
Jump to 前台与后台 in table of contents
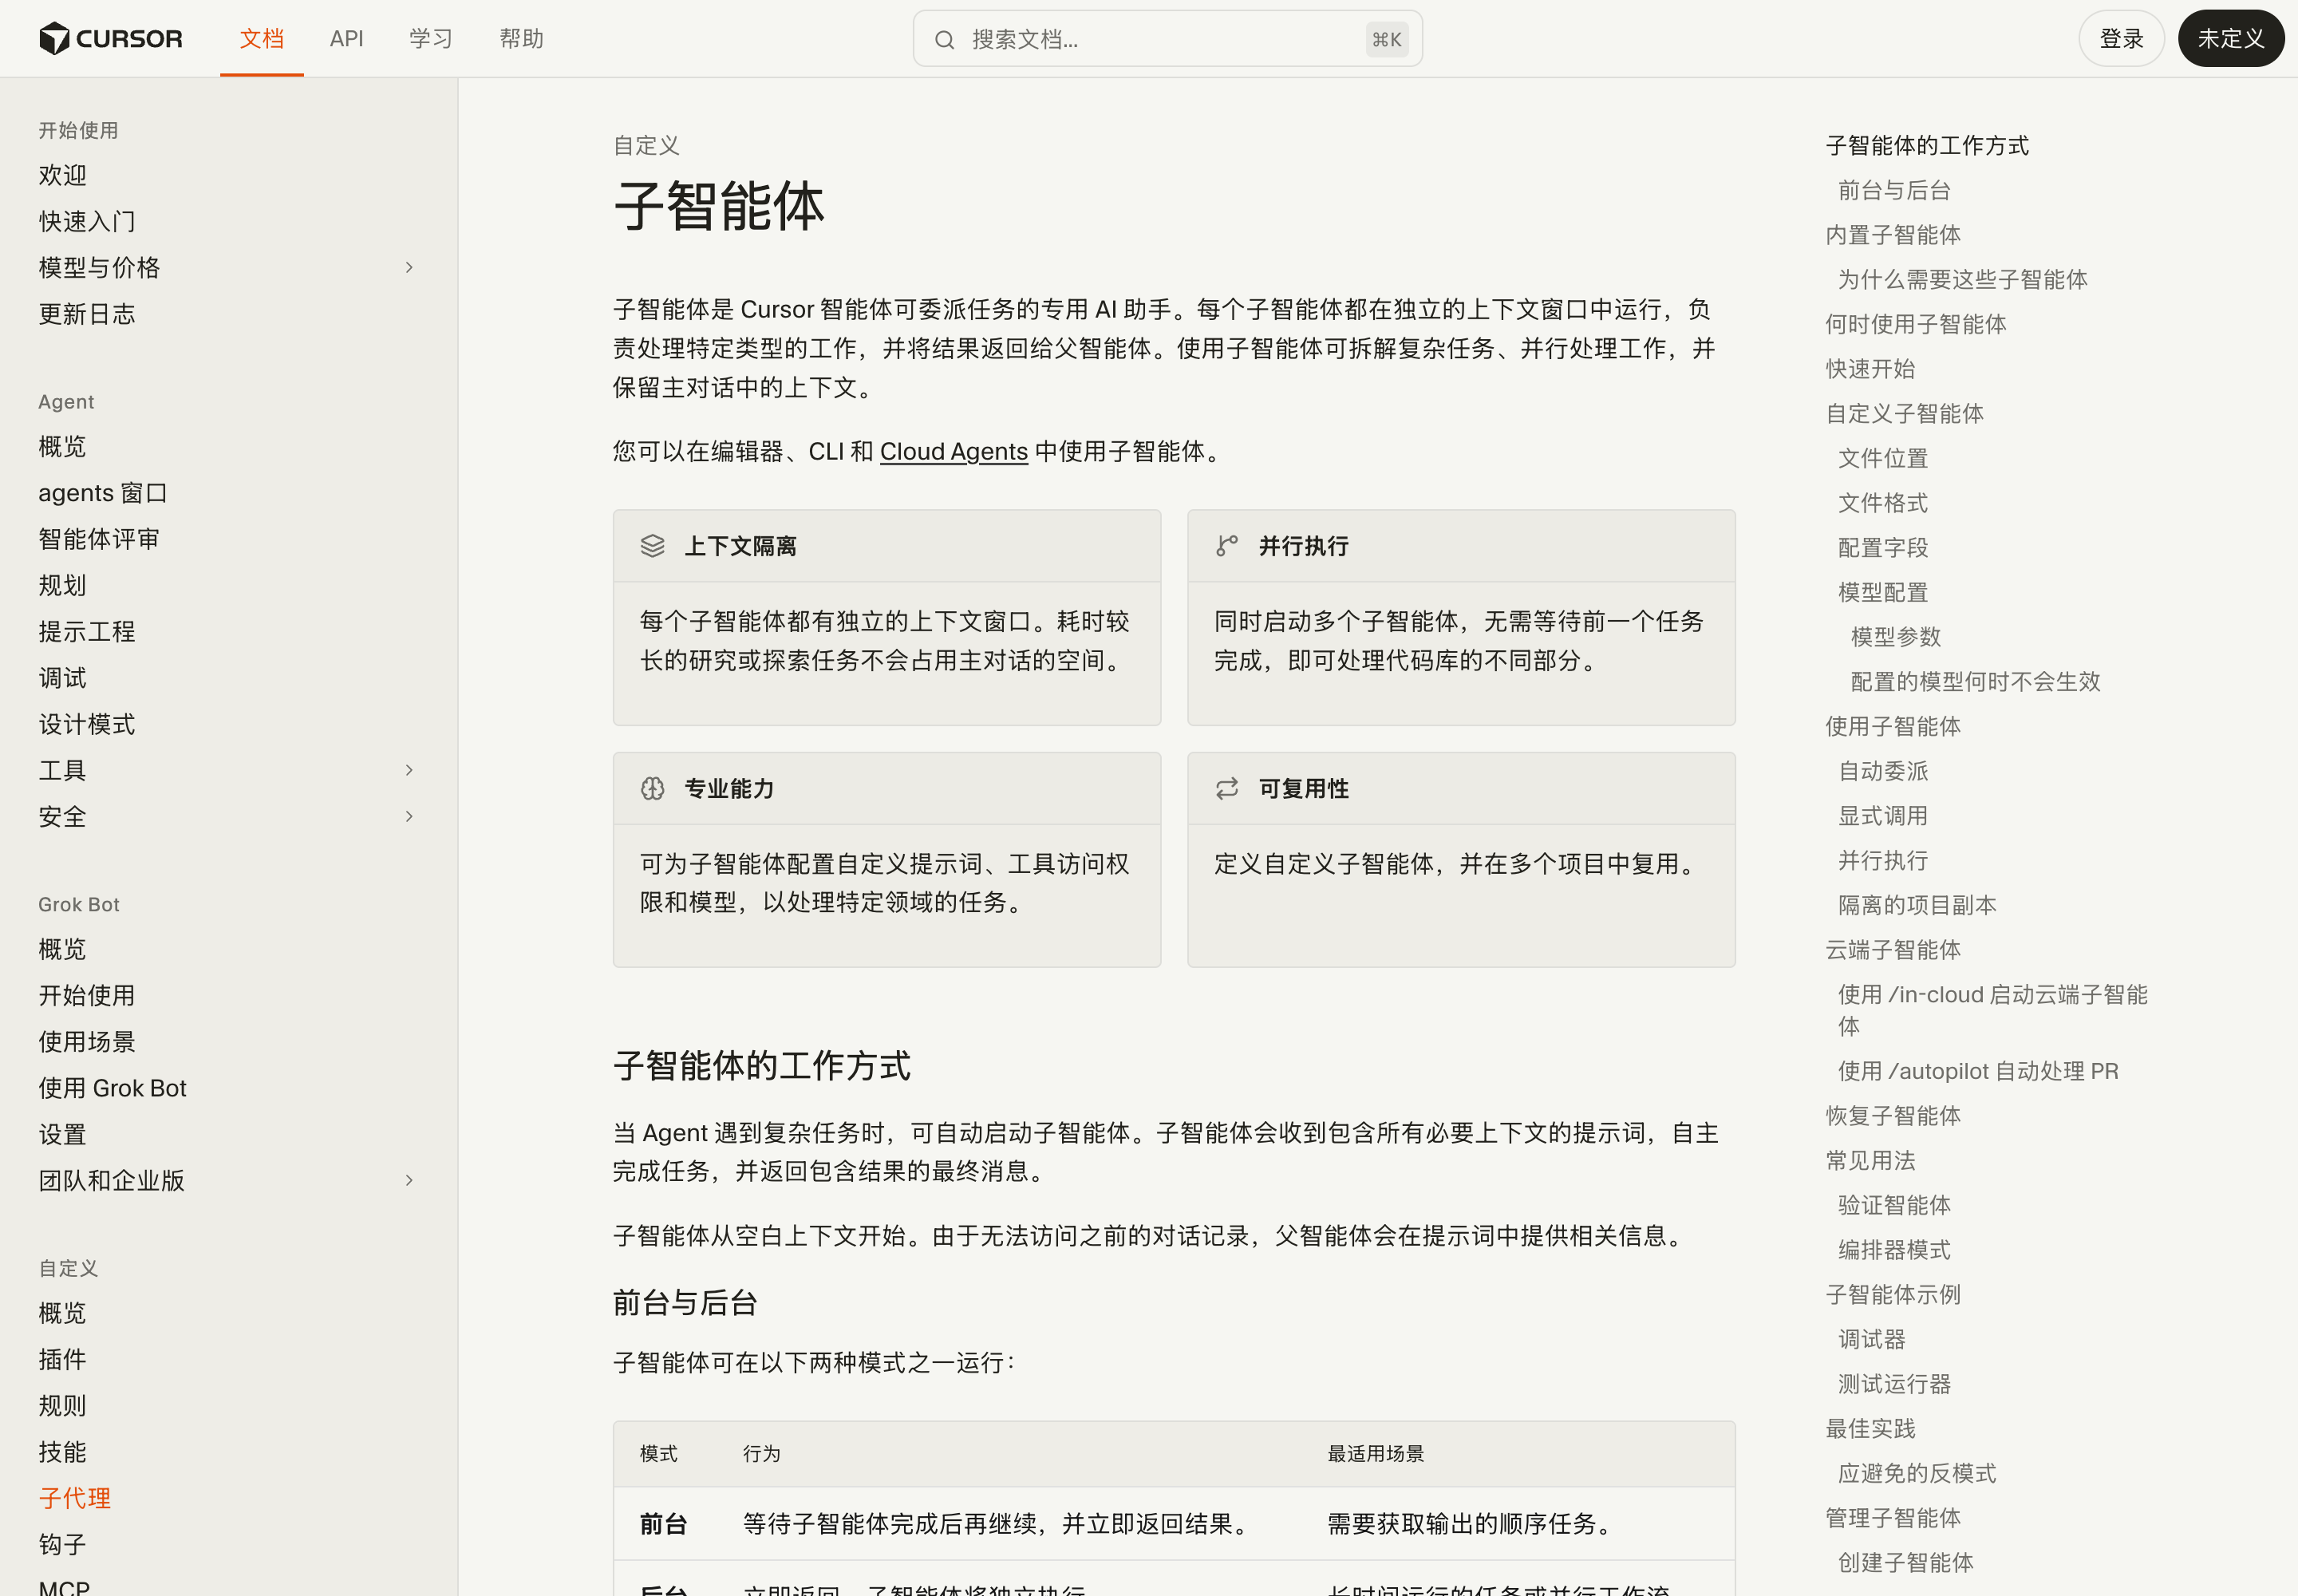click(x=1894, y=191)
